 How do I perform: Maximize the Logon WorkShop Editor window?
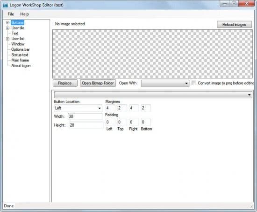point(234,4)
